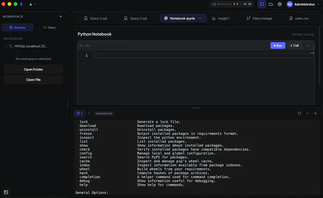Close the terminal panel

[x=315, y=113]
